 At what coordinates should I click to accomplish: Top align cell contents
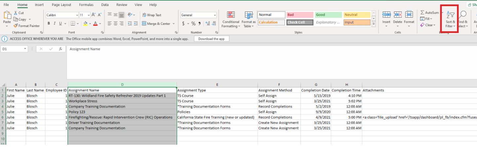click(109, 15)
